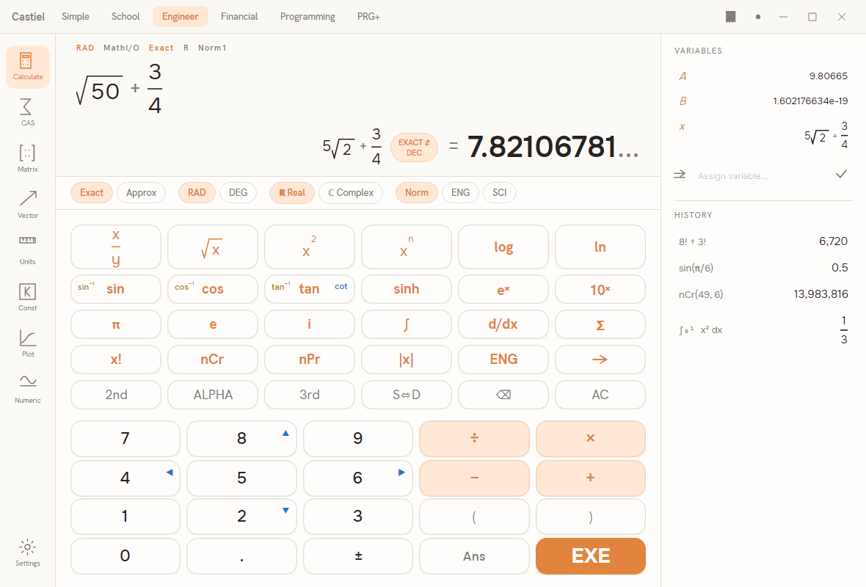Select Real number domain

[292, 193]
